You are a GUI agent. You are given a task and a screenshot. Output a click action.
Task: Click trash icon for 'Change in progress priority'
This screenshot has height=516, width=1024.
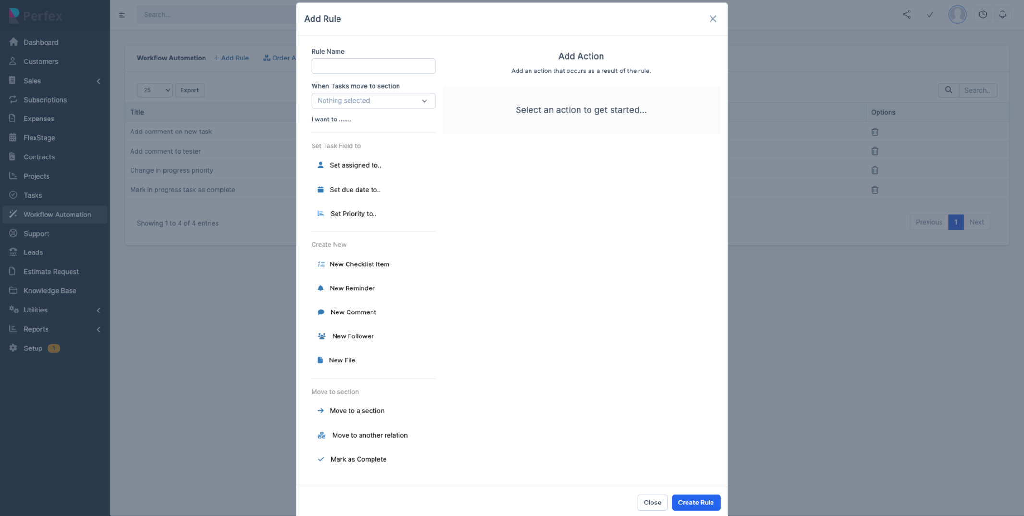pos(875,170)
